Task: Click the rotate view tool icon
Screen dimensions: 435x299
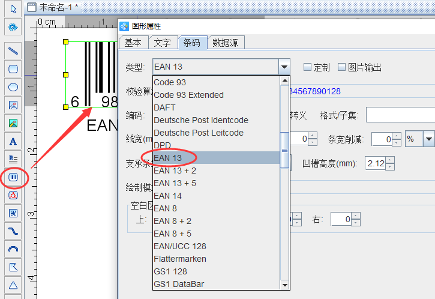Action: coord(13,27)
